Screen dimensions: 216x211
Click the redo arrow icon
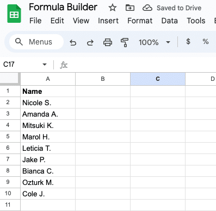(90, 42)
